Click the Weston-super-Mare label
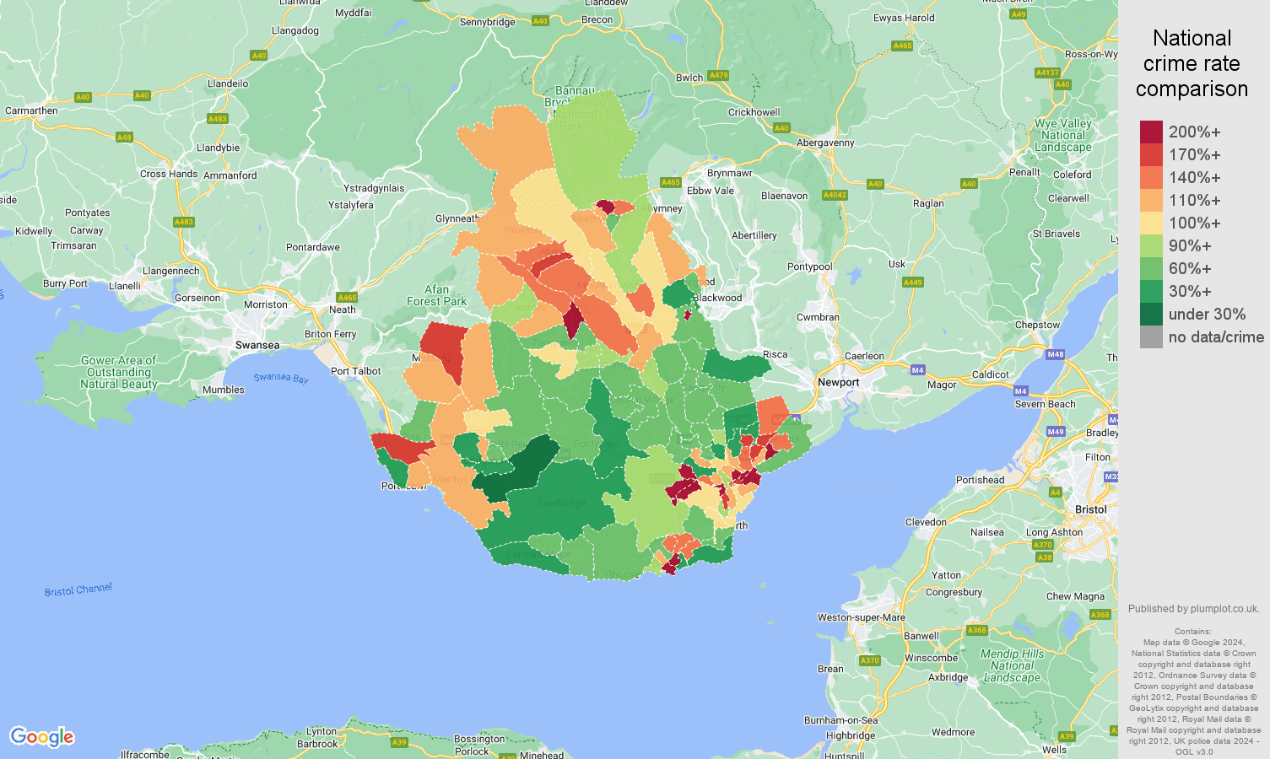Screen dimensions: 1270x759 [x=861, y=617]
